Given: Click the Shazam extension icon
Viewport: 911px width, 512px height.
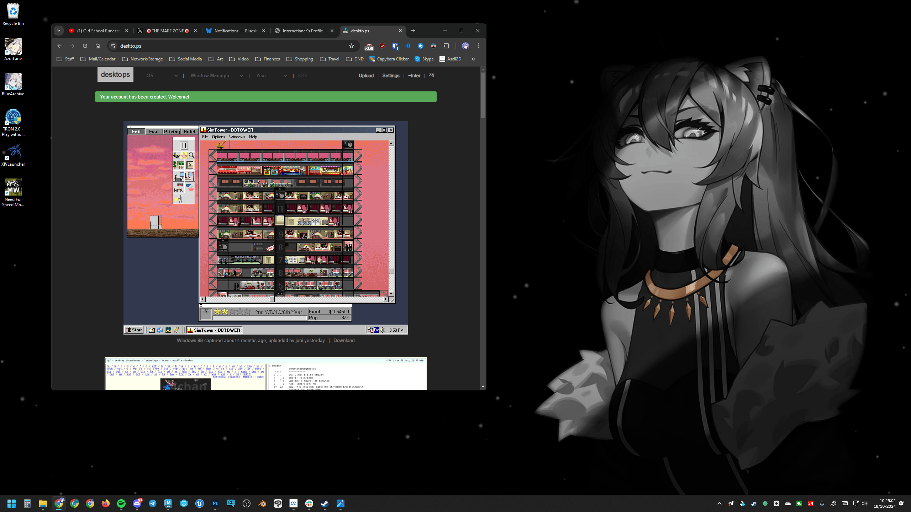Looking at the screenshot, I should [421, 46].
